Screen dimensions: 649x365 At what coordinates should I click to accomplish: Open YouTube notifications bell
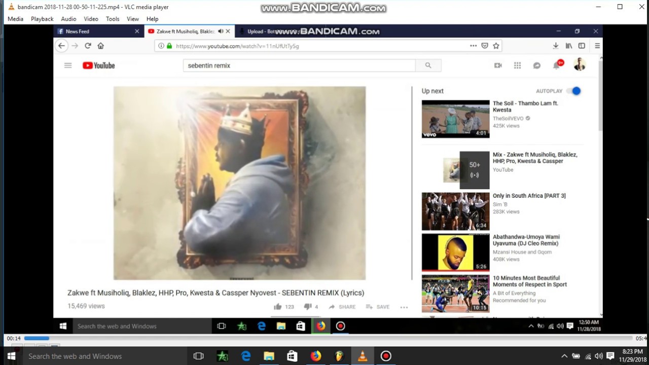point(557,65)
